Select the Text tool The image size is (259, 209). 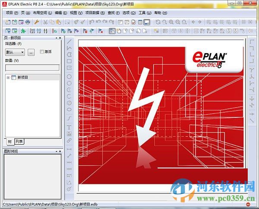[x=69, y=127]
